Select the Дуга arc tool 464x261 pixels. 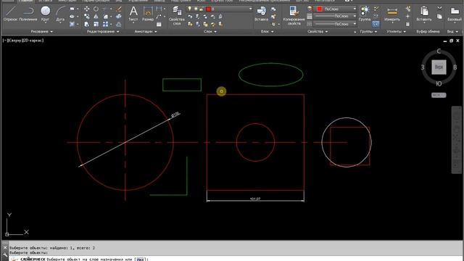click(x=60, y=14)
